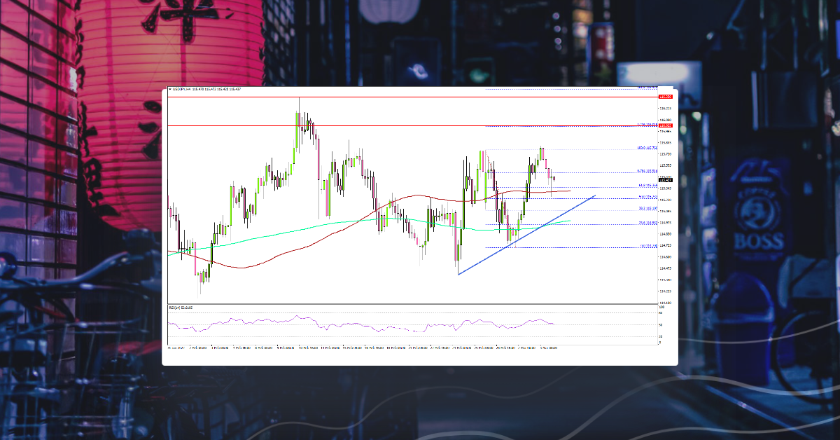
Task: Click the RSI(14) indicator label
Action: [x=176, y=306]
